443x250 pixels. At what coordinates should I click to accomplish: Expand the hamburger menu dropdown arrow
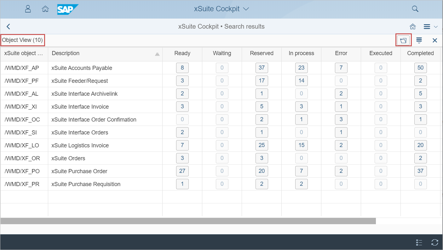coord(436,27)
